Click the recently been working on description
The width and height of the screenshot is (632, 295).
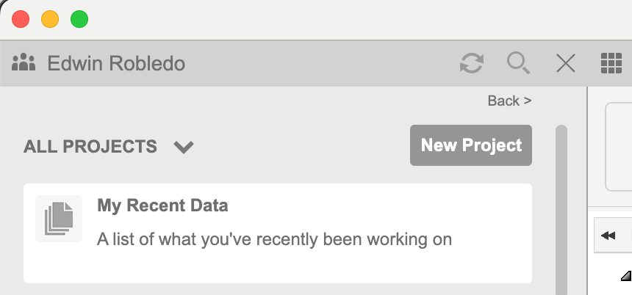(274, 239)
